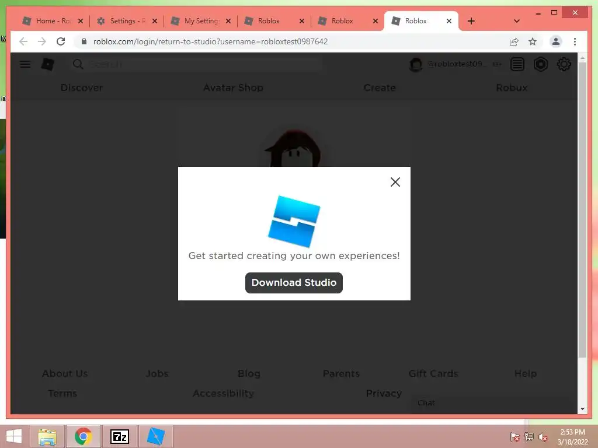This screenshot has width=598, height=448.
Task: Go back to the previous page
Action: 23,41
